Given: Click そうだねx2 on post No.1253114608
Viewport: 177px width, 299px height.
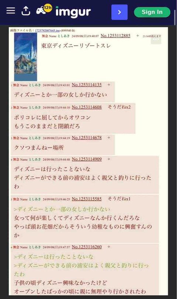Looking at the screenshot, I should (x=119, y=107).
